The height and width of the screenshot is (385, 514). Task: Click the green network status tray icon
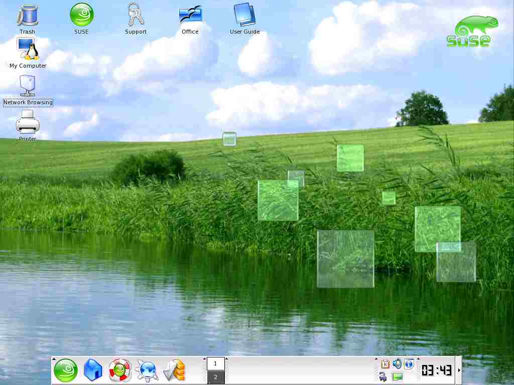pos(397,377)
